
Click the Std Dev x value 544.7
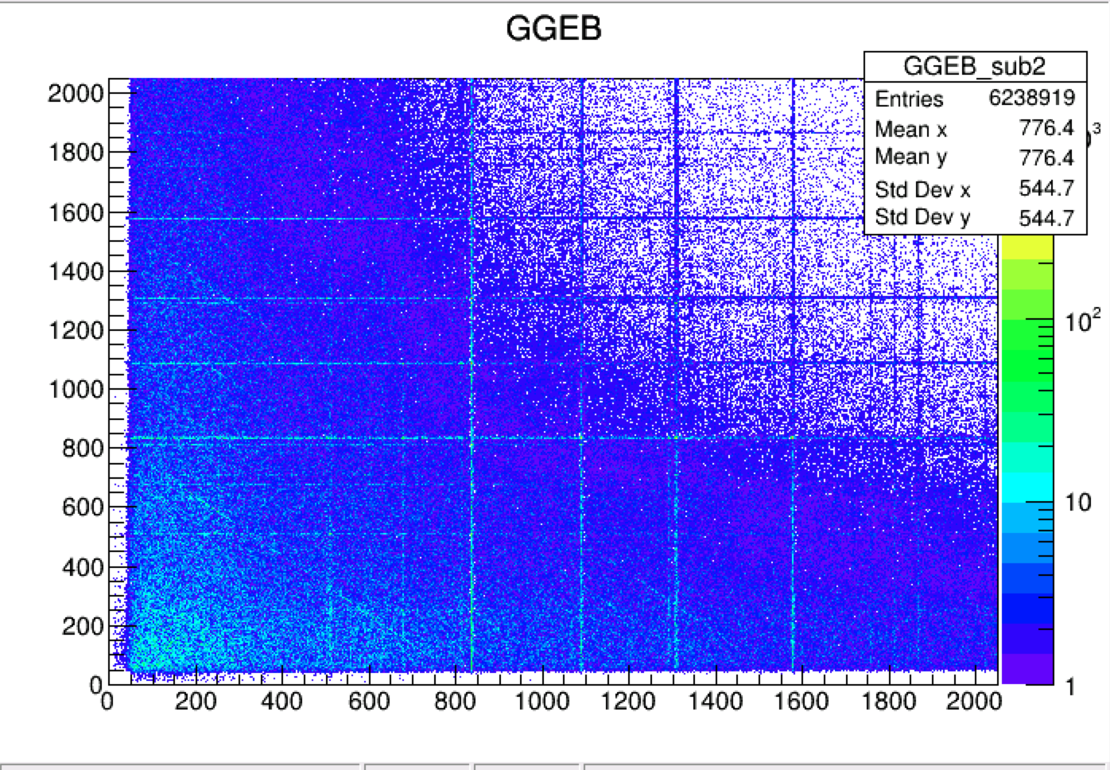[x=1046, y=189]
